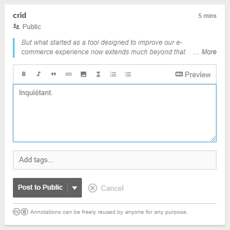Insert a blockquote using the quote icon
230x230 pixels.
point(53,74)
